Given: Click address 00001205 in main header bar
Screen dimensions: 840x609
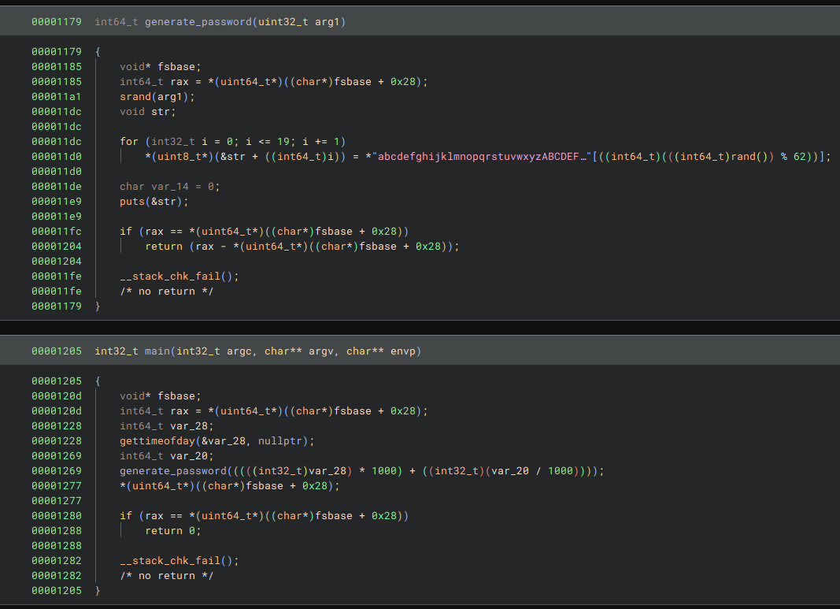Looking at the screenshot, I should (57, 351).
